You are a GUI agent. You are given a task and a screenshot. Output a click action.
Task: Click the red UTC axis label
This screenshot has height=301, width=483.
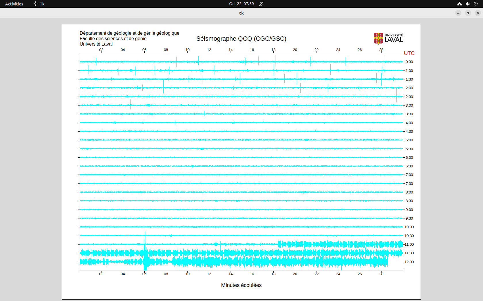409,53
